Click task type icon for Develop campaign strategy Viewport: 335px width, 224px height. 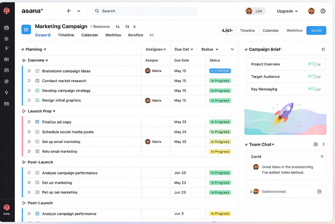(37, 90)
